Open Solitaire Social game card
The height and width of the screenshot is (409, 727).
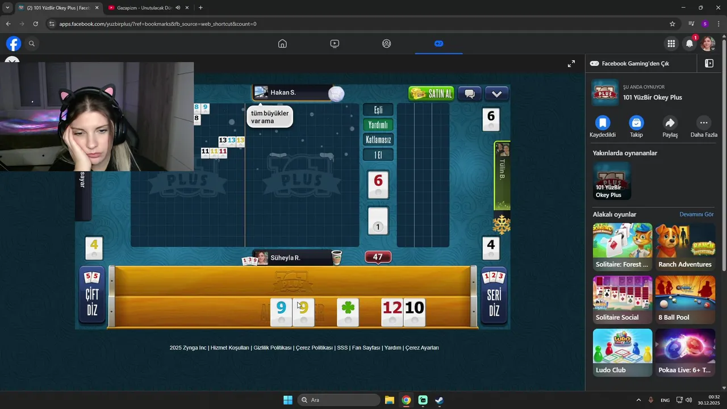[x=622, y=300]
